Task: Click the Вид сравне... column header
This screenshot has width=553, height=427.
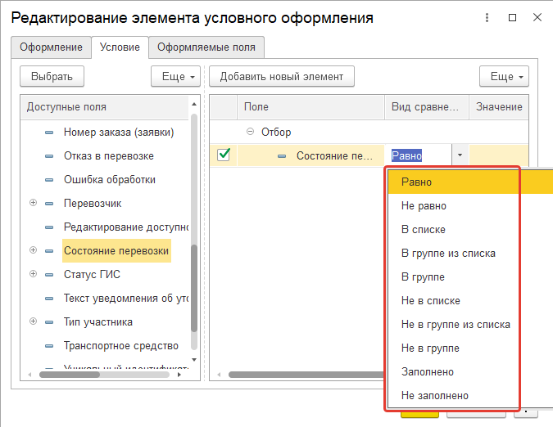Action: (x=427, y=107)
